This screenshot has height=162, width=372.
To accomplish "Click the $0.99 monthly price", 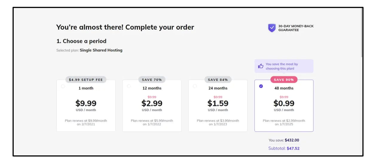I will (284, 103).
